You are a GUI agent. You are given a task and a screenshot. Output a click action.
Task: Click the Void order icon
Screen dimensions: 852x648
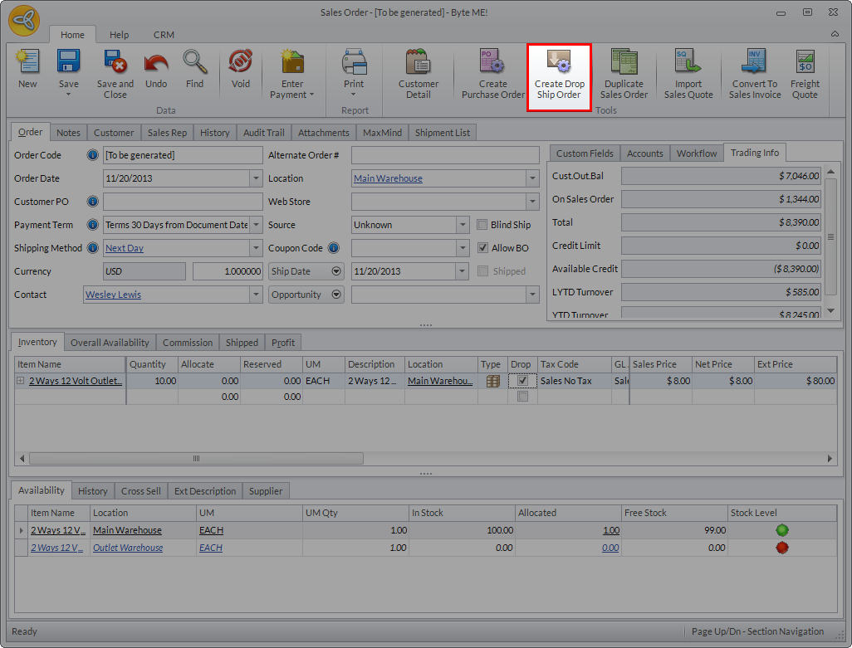point(240,63)
